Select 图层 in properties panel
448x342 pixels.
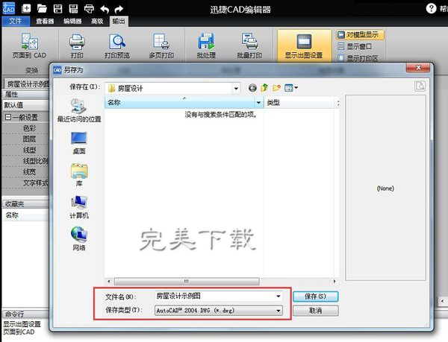pos(29,139)
